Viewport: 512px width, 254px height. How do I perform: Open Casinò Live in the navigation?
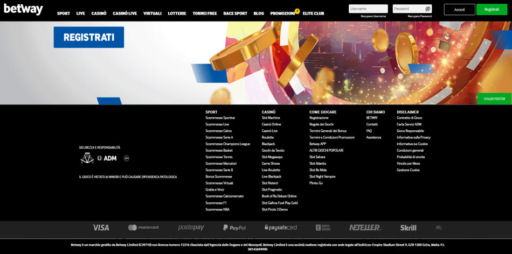[x=124, y=13]
